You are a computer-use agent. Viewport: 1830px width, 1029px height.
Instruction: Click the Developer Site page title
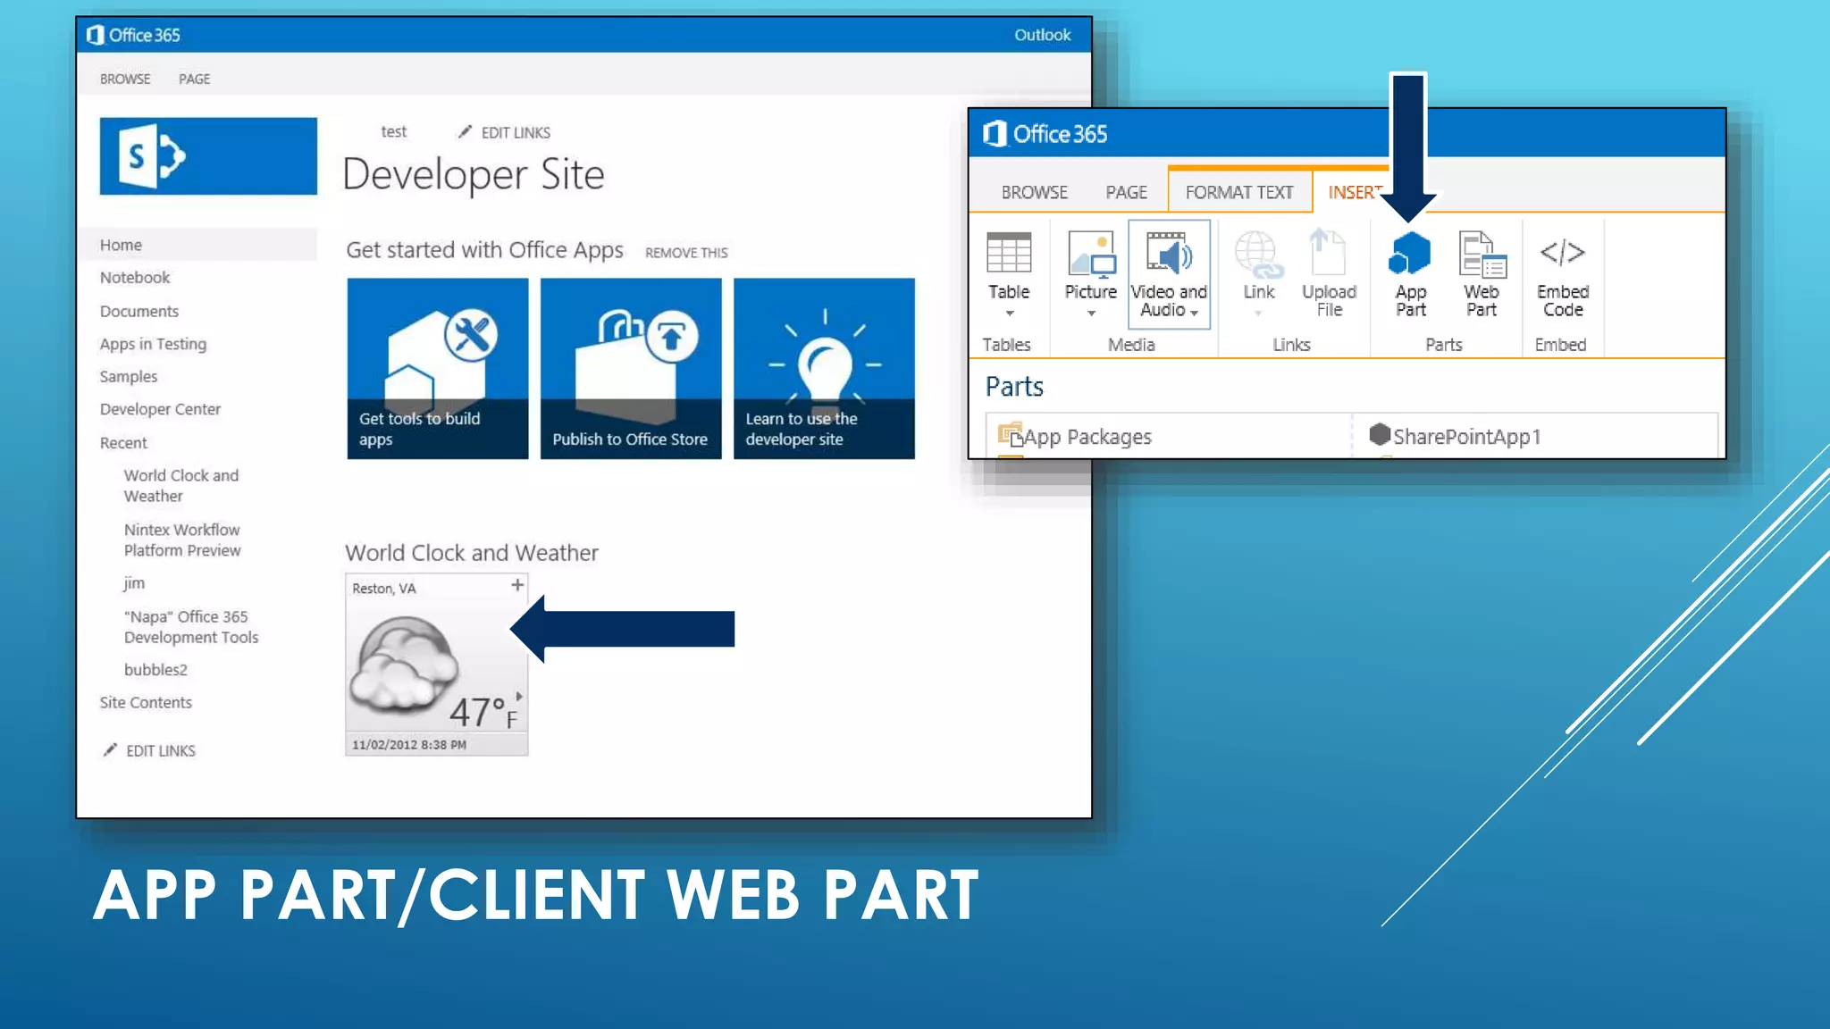pyautogui.click(x=474, y=175)
